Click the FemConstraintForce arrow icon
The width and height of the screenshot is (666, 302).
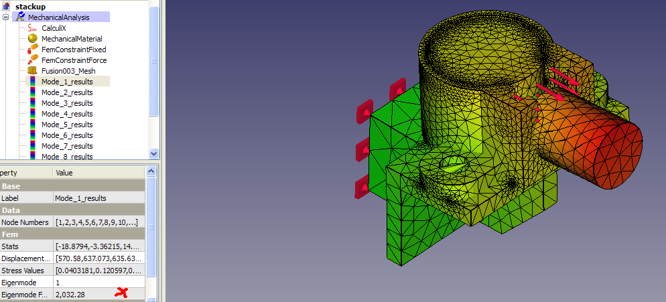[x=32, y=60]
